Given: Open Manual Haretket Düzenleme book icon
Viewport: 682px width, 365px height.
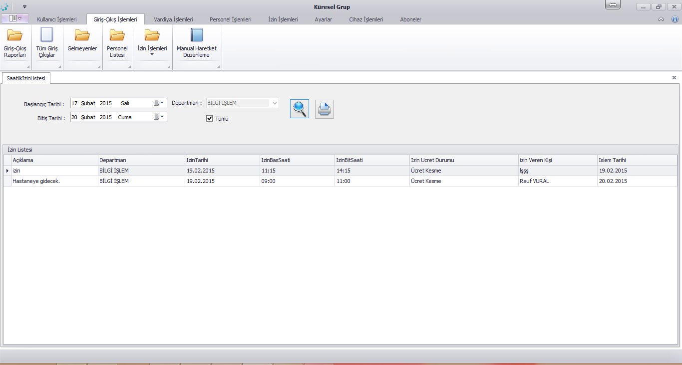Looking at the screenshot, I should (197, 34).
